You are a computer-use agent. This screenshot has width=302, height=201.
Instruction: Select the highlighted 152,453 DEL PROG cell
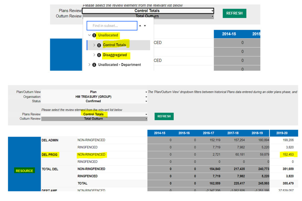pyautogui.click(x=286, y=155)
